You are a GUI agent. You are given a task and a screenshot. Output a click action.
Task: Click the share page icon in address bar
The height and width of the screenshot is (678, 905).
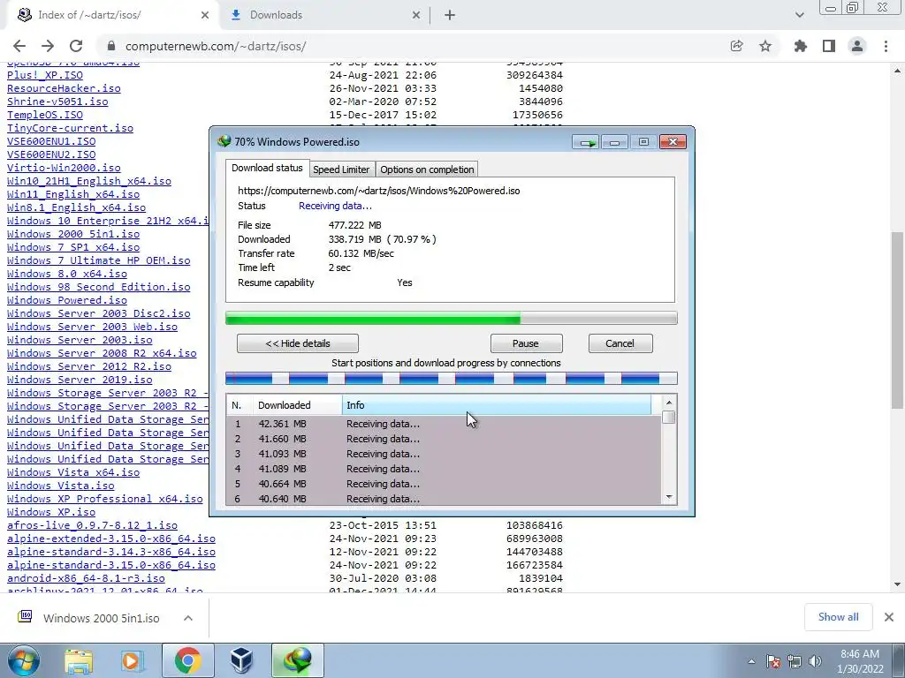click(736, 46)
